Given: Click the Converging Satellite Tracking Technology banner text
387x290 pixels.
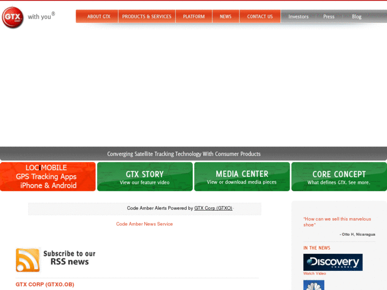Looking at the screenshot, I should [184, 154].
